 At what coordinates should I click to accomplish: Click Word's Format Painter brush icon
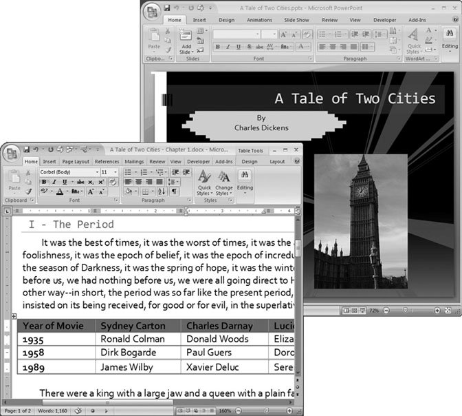click(x=29, y=191)
